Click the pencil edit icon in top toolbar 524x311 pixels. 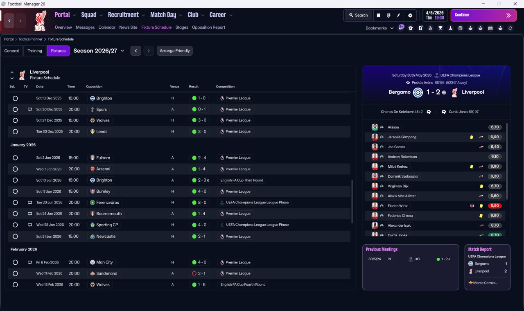pos(398,15)
